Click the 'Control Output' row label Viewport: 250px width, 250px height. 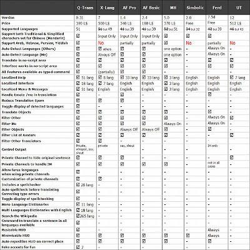tap(14, 149)
